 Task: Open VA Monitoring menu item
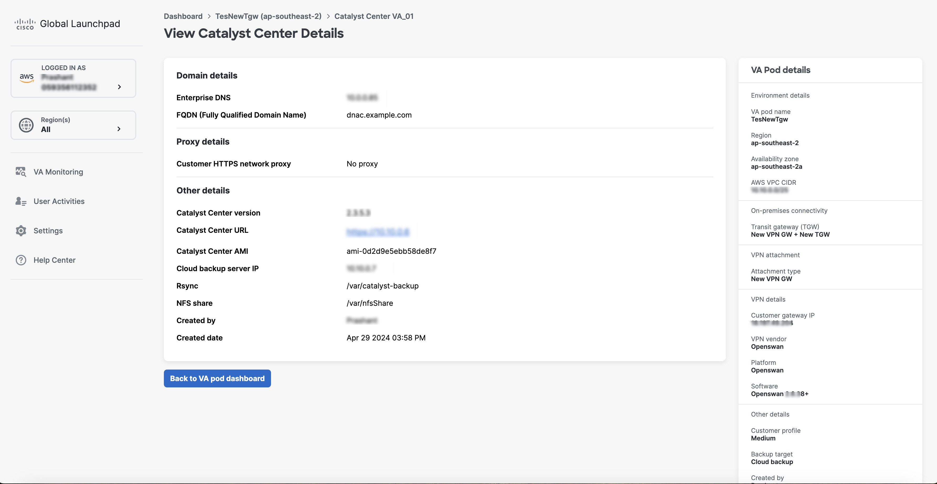click(x=58, y=172)
